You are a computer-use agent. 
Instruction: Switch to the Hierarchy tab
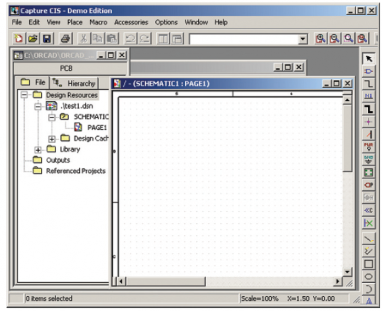(73, 83)
